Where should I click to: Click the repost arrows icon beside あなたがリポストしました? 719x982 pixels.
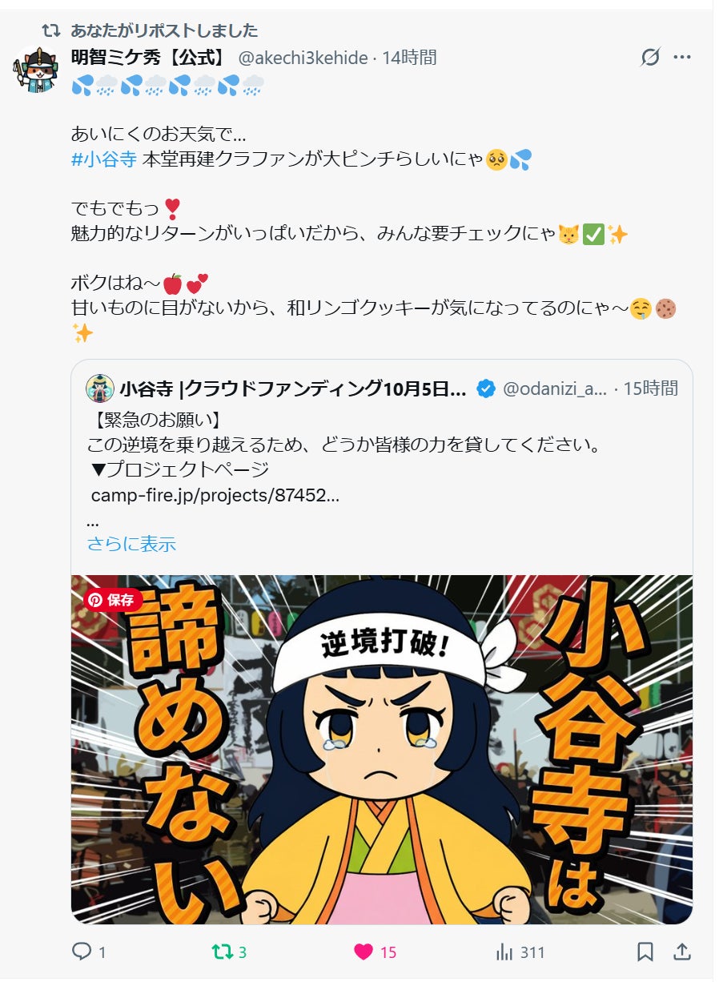point(51,30)
